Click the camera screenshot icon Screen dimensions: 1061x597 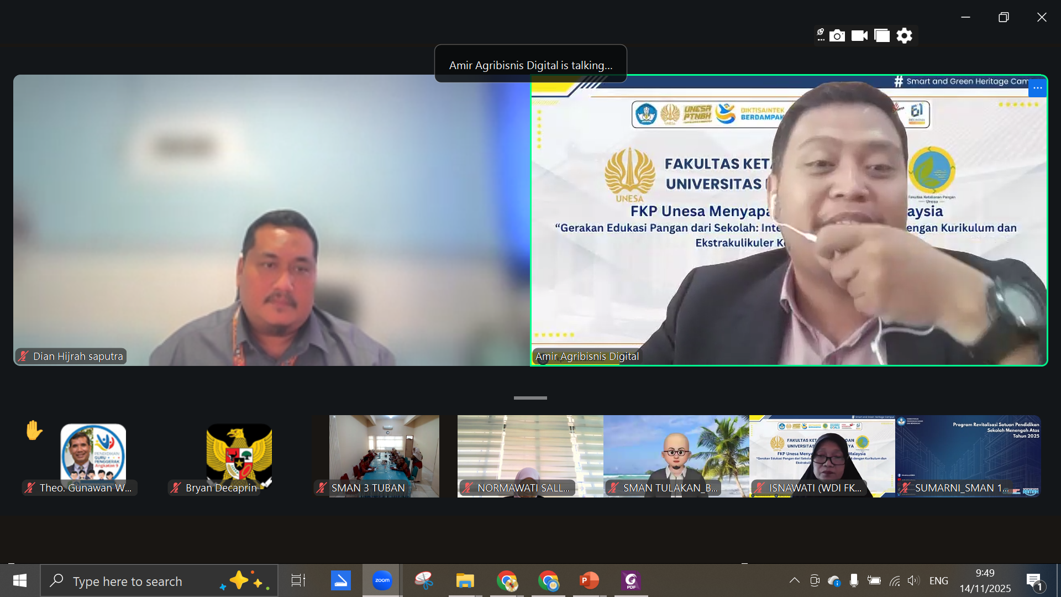(x=837, y=36)
